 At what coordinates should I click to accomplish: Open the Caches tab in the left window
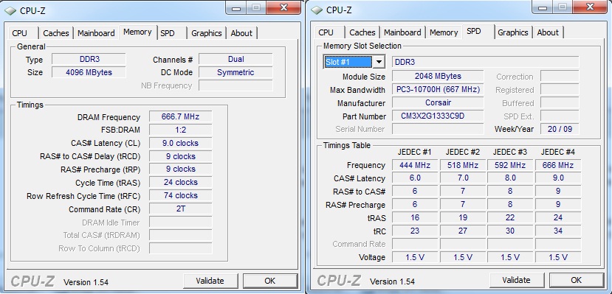(x=56, y=33)
